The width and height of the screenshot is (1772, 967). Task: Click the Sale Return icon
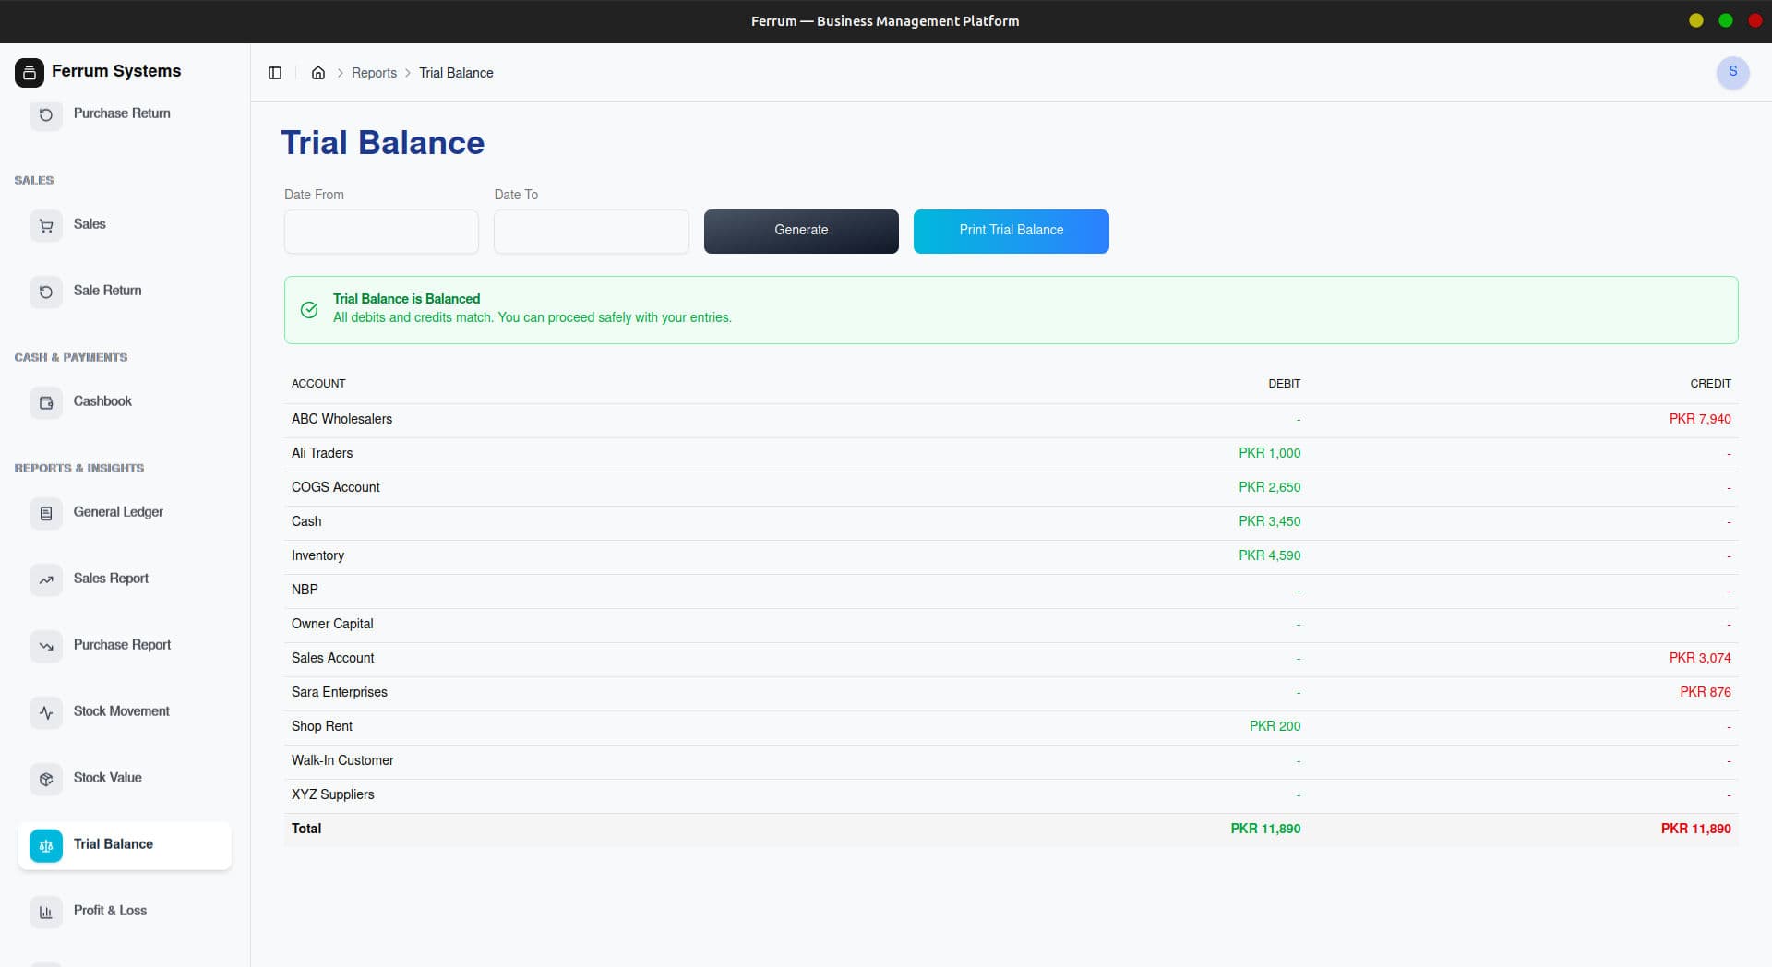[x=46, y=292]
